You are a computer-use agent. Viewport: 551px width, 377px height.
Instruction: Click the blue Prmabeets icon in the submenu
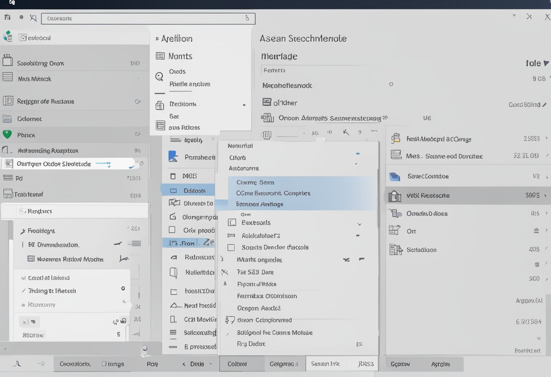tap(173, 156)
